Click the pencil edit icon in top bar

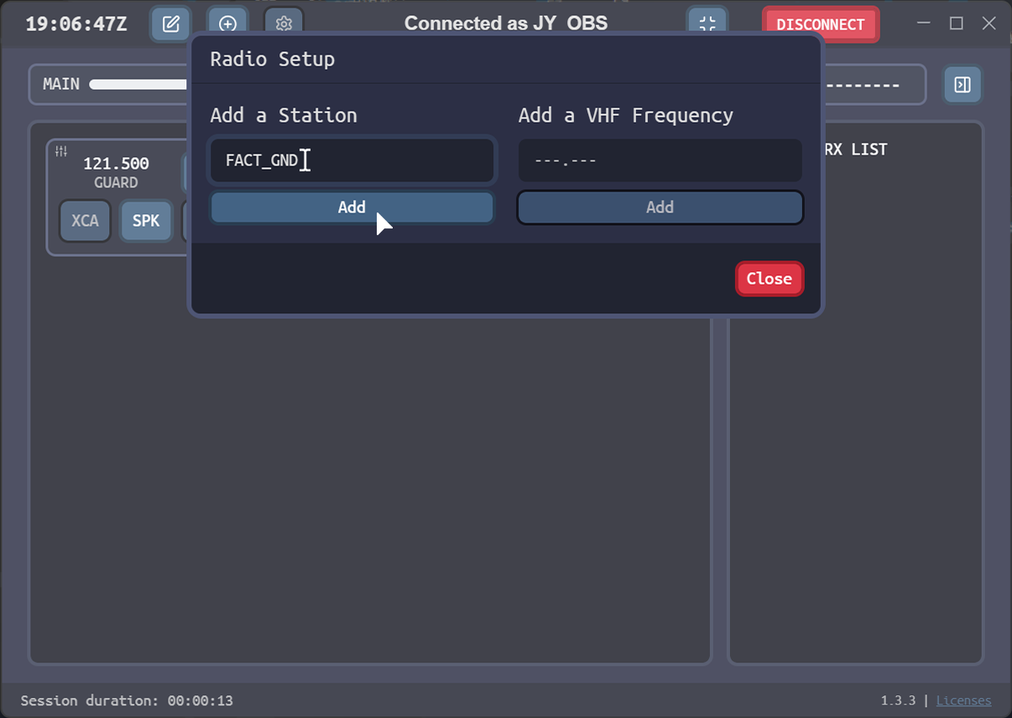[x=171, y=24]
